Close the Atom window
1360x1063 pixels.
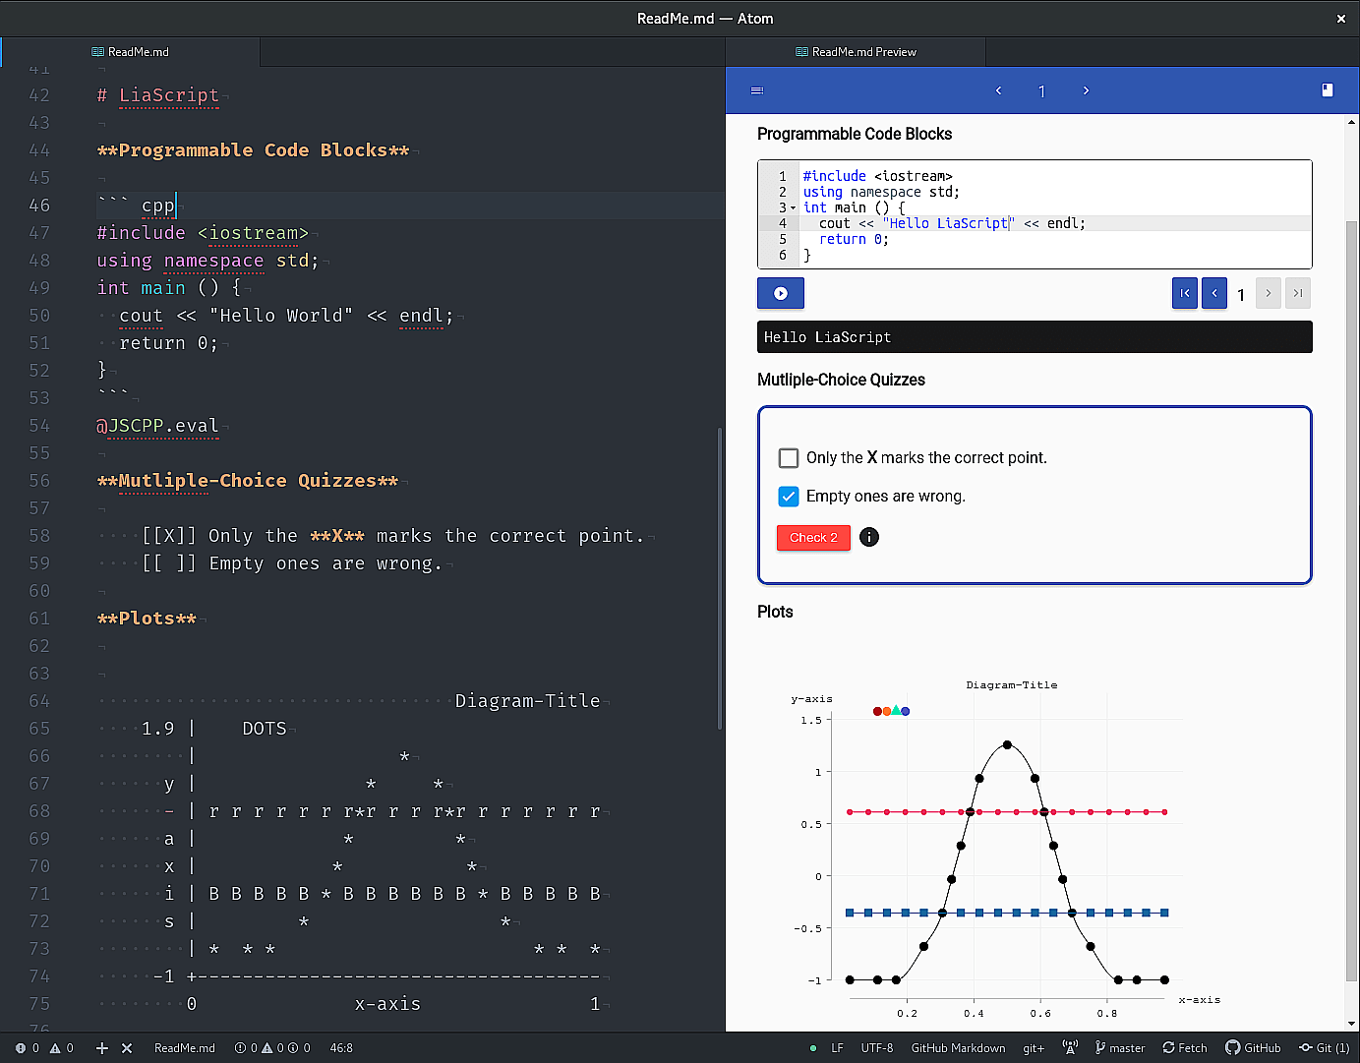(1341, 19)
